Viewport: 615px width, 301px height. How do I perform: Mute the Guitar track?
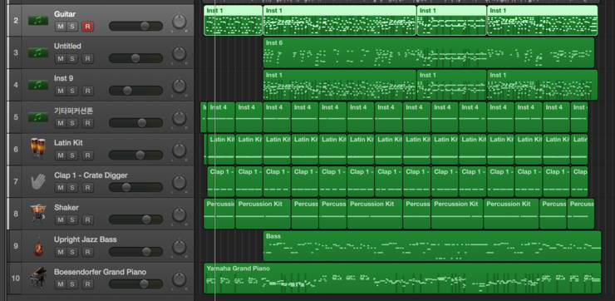point(60,27)
